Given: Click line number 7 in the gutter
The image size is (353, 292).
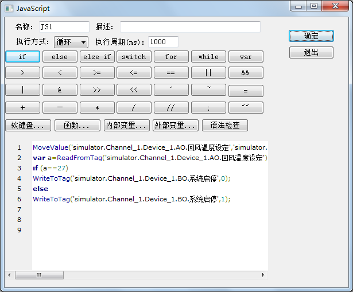Looking at the screenshot, I should [19, 209].
